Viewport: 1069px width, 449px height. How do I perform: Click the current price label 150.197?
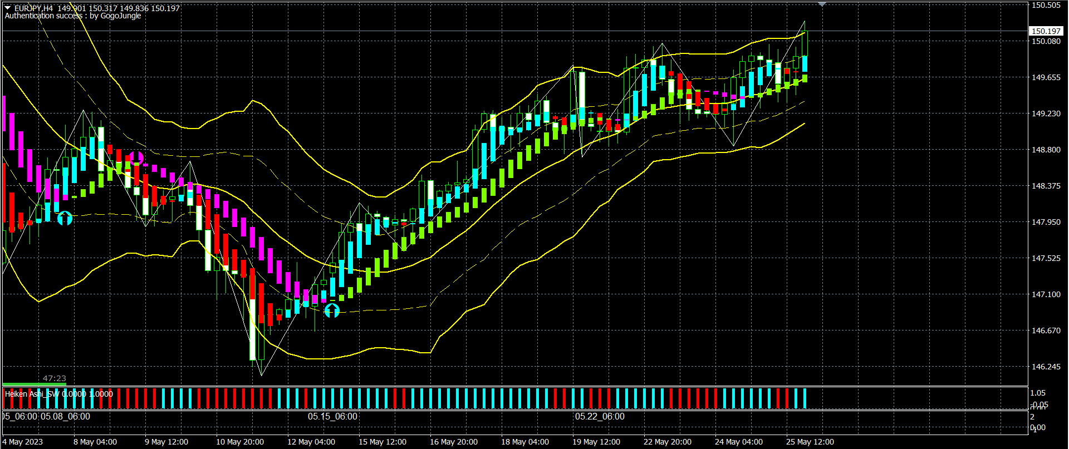tap(1046, 31)
